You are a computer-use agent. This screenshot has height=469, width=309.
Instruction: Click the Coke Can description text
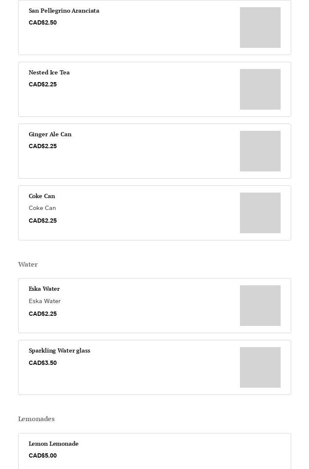(42, 208)
